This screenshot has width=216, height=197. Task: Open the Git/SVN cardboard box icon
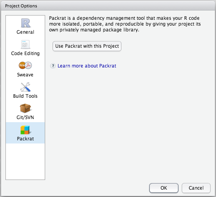(x=25, y=108)
